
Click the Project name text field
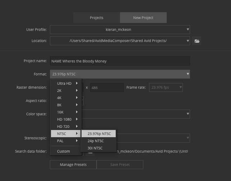[120, 61]
